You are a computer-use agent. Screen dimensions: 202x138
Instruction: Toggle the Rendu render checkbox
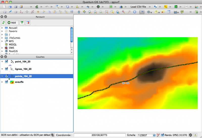(x=163, y=135)
